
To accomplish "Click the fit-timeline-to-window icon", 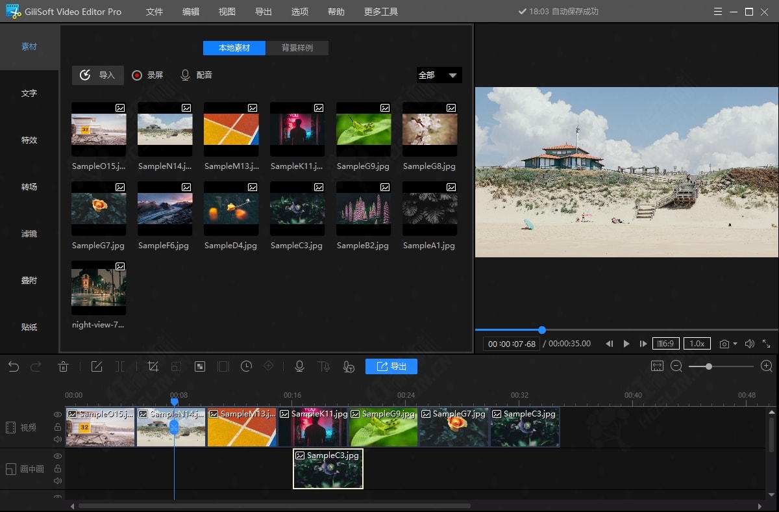I will point(657,366).
